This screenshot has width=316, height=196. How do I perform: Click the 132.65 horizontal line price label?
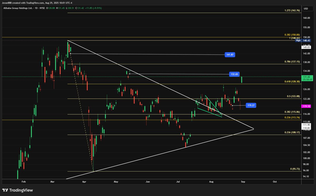[x=234, y=74]
